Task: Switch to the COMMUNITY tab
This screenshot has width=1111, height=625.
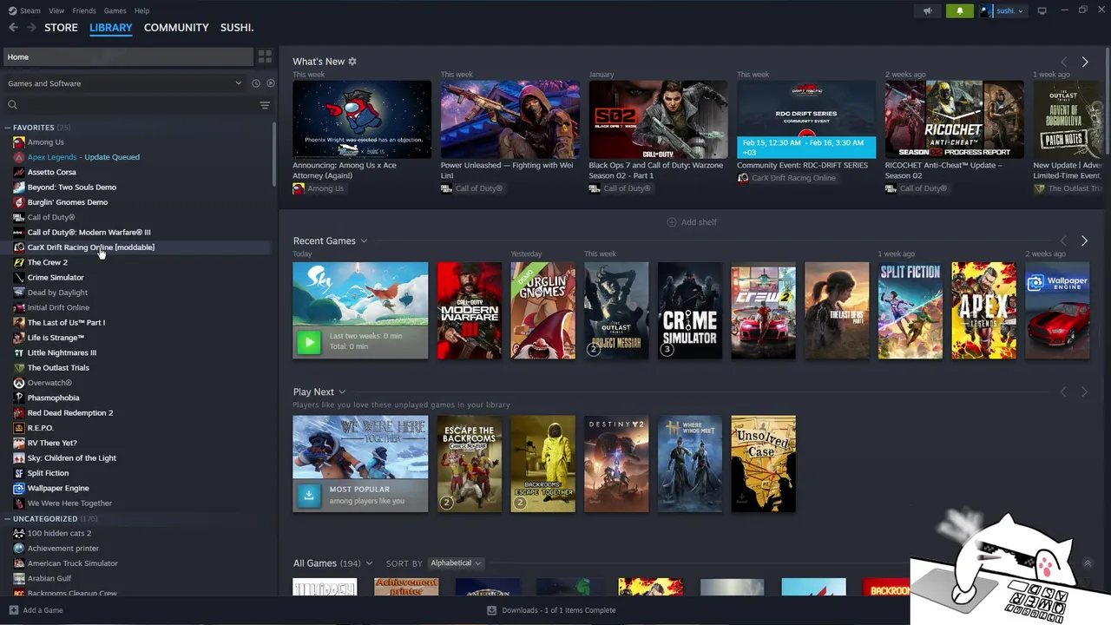Action: pos(176,28)
